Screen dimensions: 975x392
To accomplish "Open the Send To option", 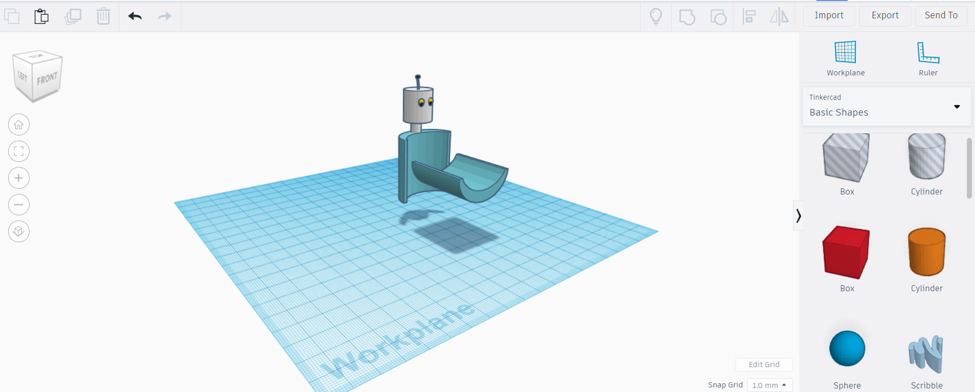I will (941, 16).
